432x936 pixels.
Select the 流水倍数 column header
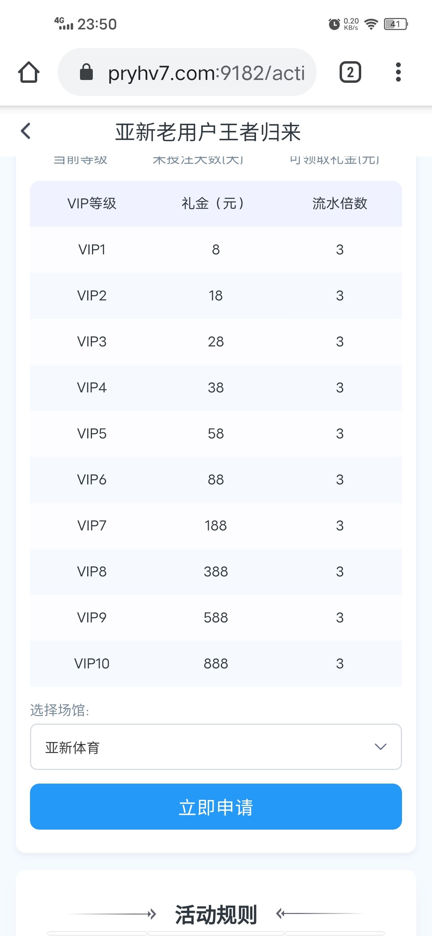tap(340, 204)
